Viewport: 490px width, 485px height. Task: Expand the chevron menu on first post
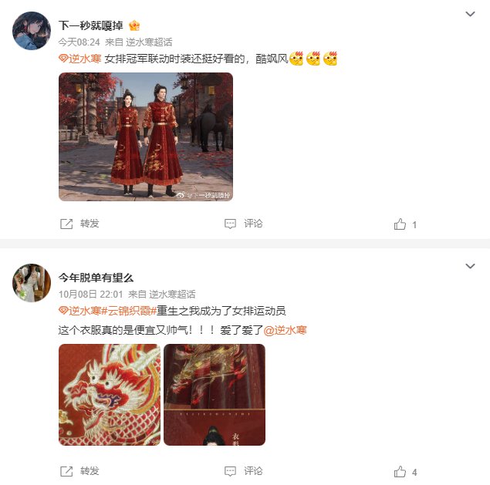pyautogui.click(x=470, y=14)
